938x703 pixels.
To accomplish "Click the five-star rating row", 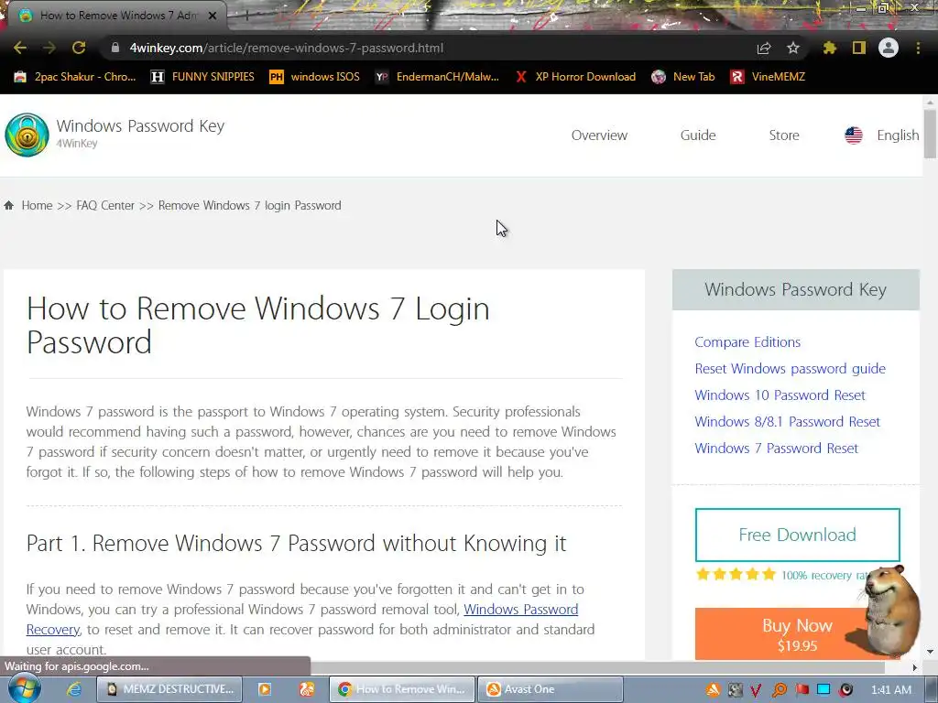I will [x=736, y=575].
